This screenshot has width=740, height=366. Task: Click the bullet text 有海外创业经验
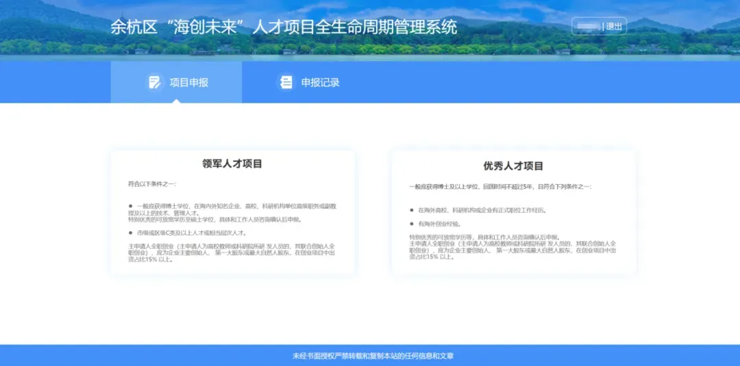[440, 224]
